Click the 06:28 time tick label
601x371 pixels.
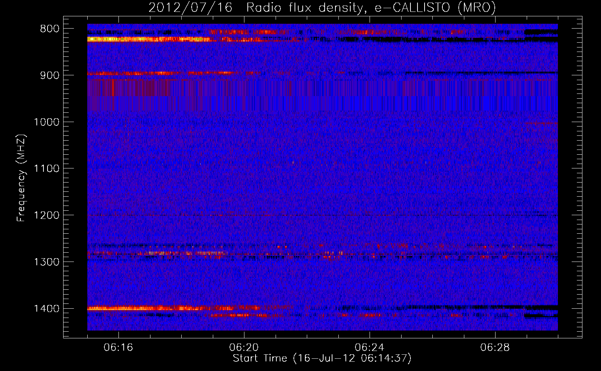click(x=495, y=348)
